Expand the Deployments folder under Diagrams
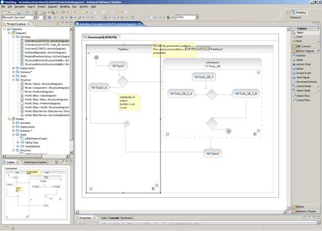Image resolution: width=322 pixels, height=231 pixels. [14, 68]
